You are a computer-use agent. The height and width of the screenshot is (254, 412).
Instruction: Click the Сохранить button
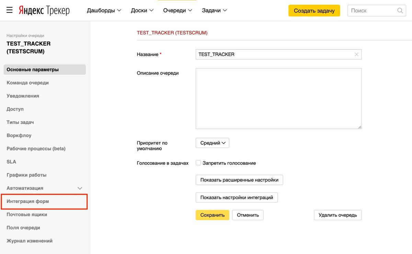(x=212, y=215)
